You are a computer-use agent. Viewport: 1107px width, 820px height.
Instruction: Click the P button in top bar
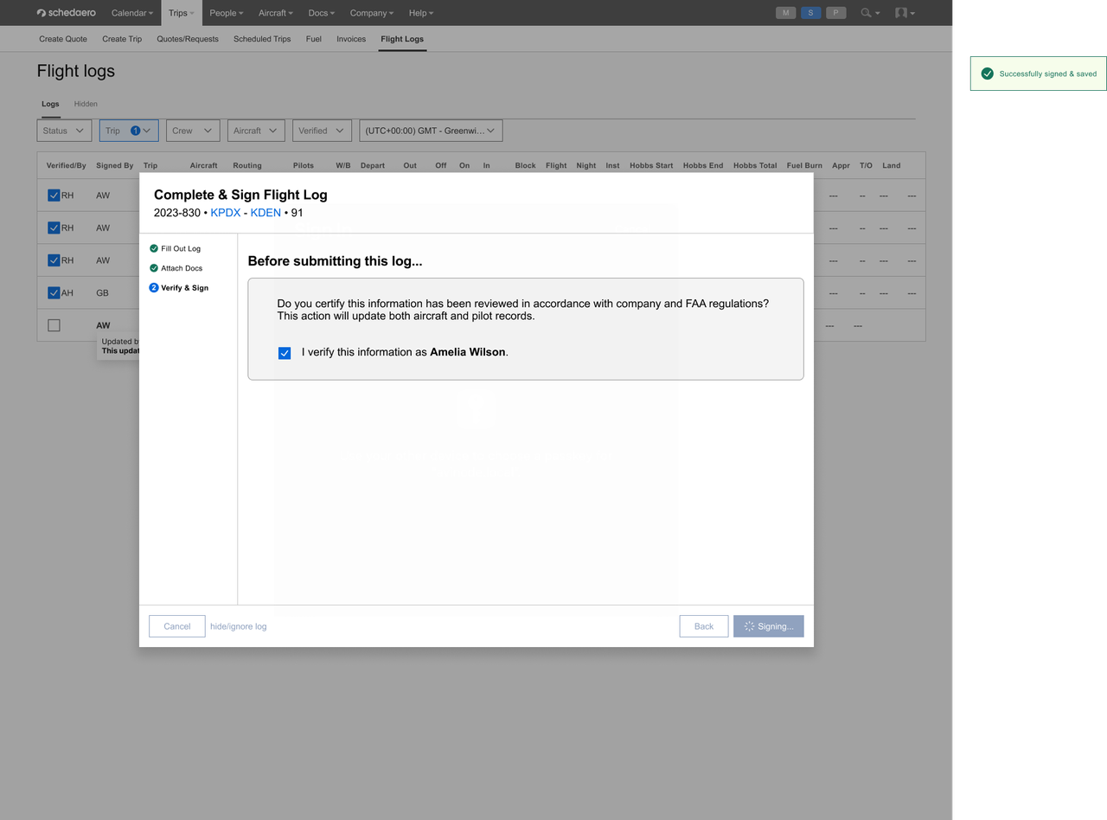(835, 13)
